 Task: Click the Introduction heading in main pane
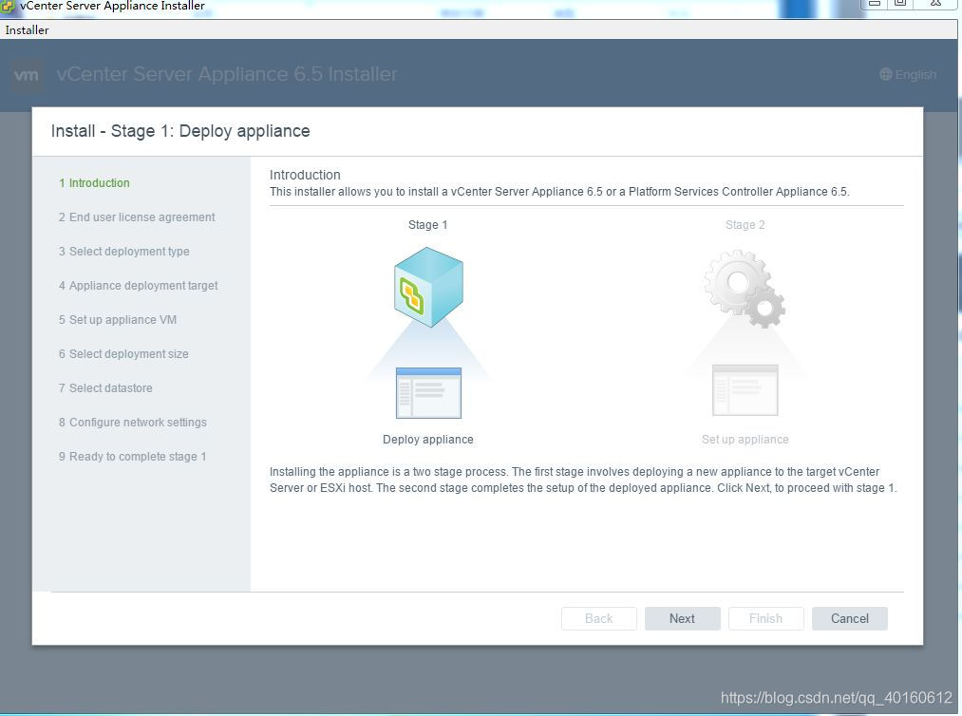305,175
